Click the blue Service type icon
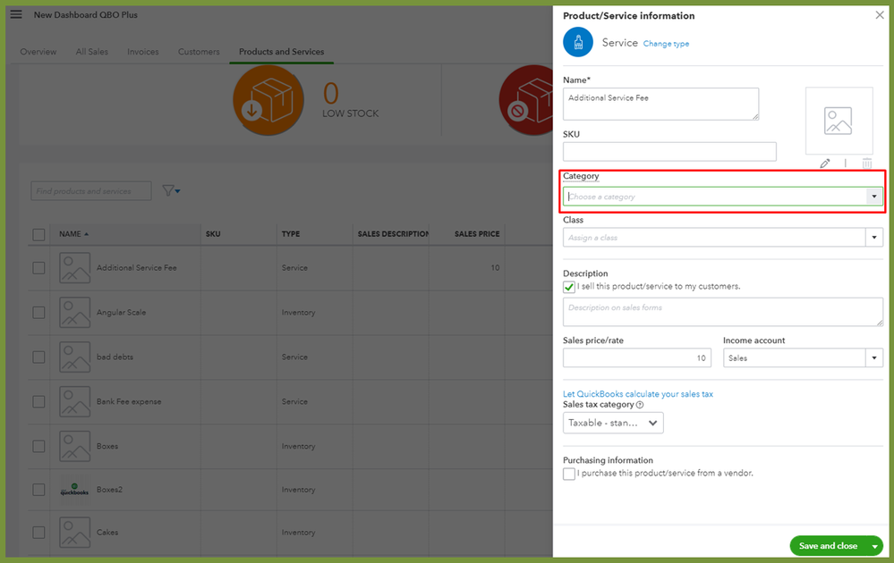Screen dimensions: 894x563 578,42
